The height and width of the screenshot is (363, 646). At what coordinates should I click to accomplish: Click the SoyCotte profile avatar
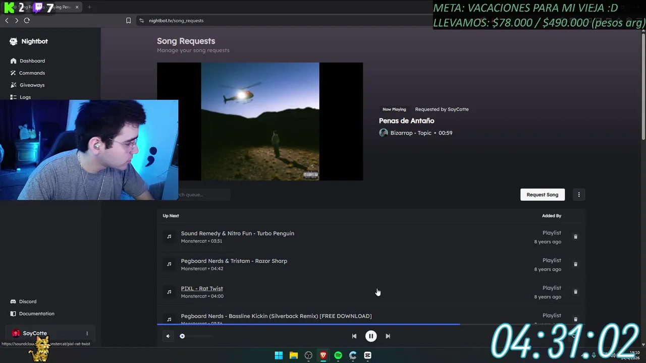[16, 333]
